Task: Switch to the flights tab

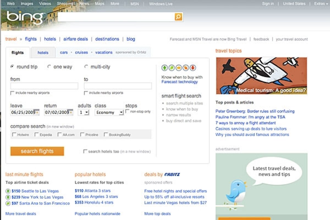Action: [x=18, y=53]
